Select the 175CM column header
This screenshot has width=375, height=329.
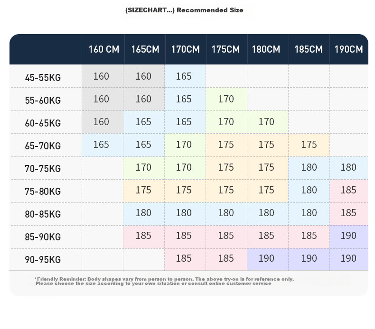pyautogui.click(x=225, y=49)
